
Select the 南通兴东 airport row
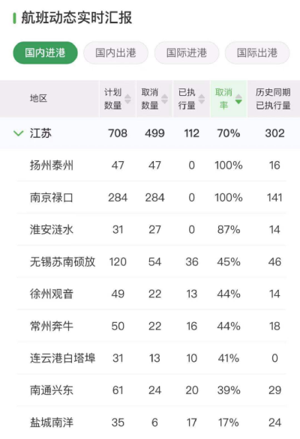tap(151, 390)
